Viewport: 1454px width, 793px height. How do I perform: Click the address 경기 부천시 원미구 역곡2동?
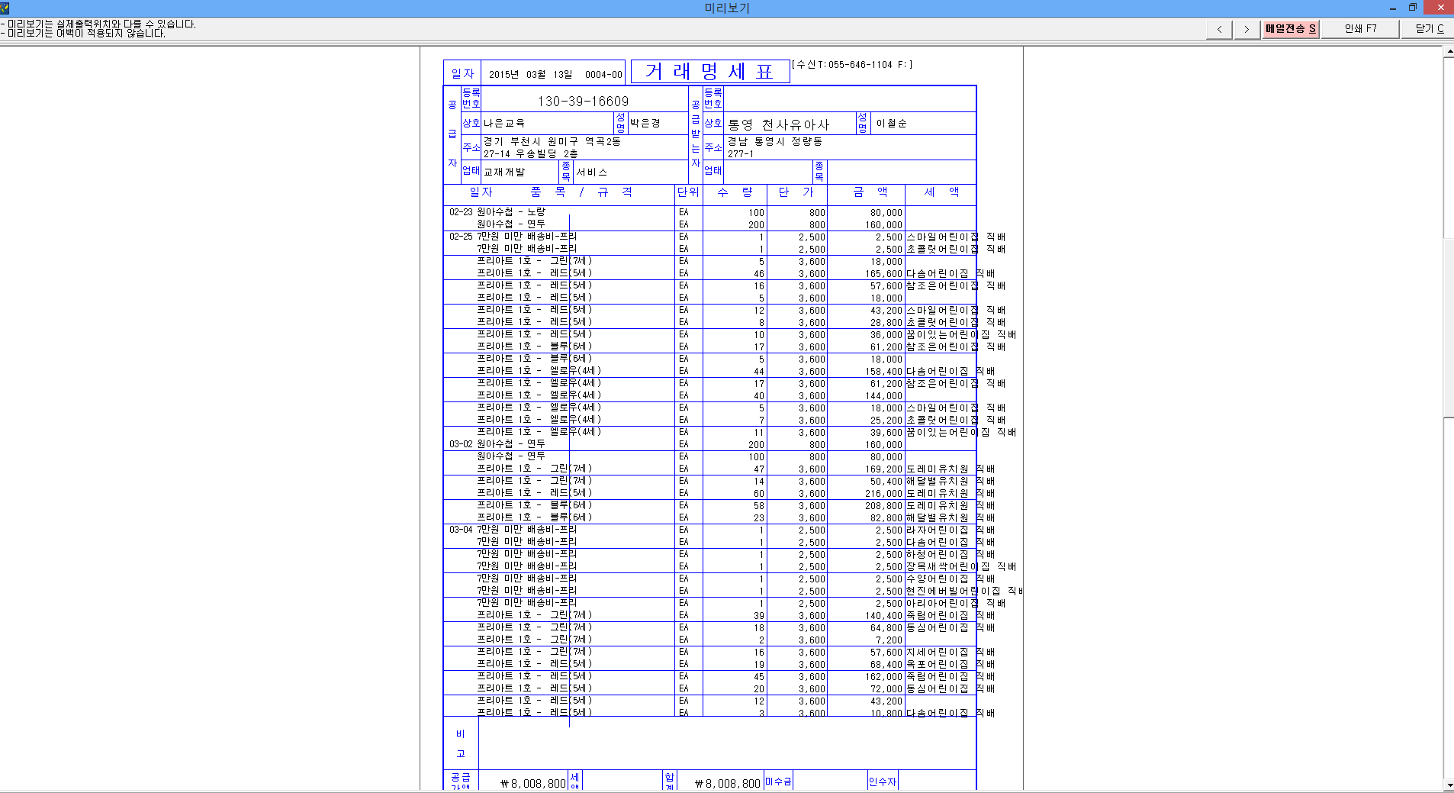(552, 142)
